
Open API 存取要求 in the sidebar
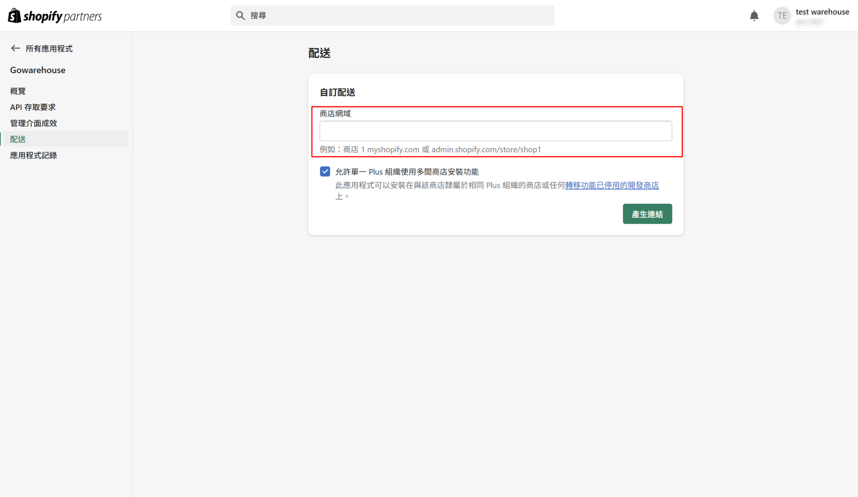(33, 107)
